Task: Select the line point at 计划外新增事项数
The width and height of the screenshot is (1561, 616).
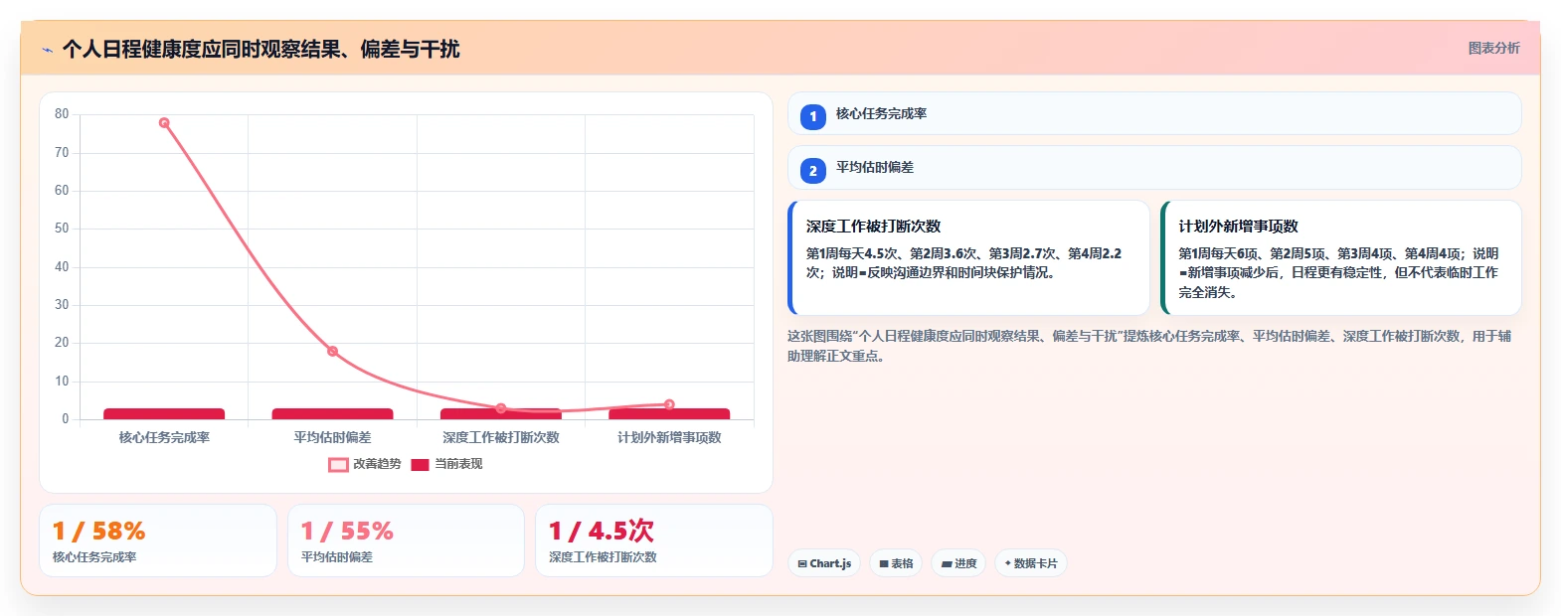Action: click(669, 404)
